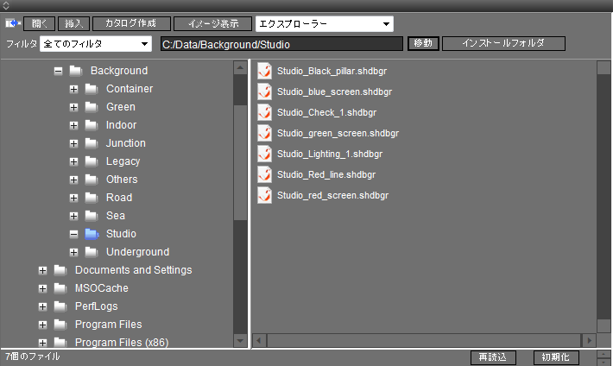Click the Others folder icon

(92, 180)
